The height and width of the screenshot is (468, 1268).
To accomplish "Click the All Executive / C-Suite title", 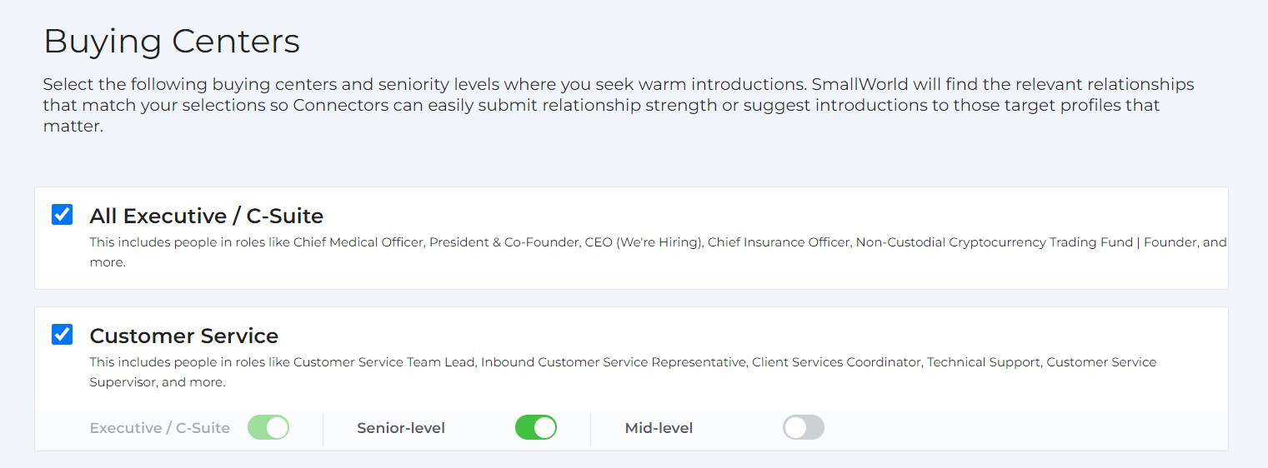I will [x=206, y=217].
